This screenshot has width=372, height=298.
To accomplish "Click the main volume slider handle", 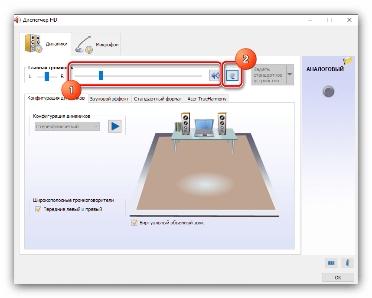I will (x=101, y=76).
